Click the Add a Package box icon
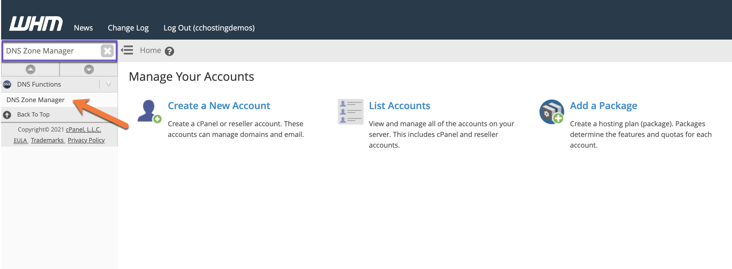The height and width of the screenshot is (269, 732). coord(551,112)
